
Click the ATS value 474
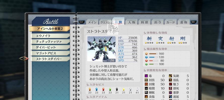click(x=135, y=54)
